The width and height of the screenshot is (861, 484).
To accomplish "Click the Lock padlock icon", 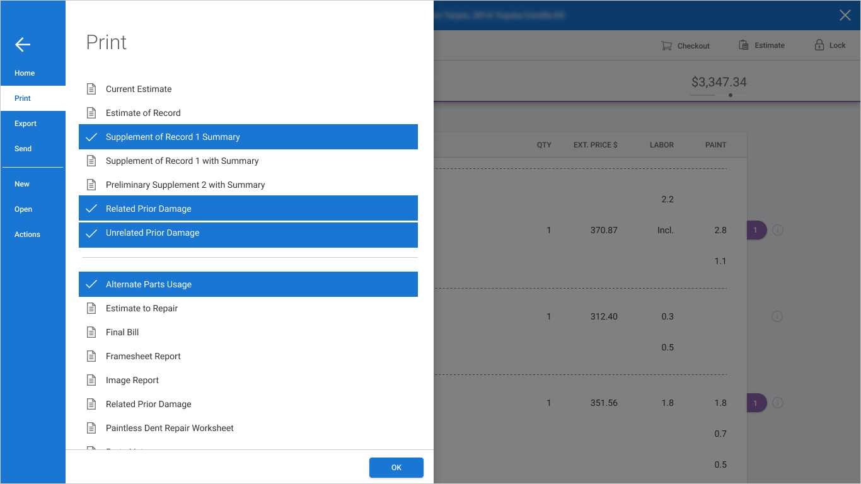I will [819, 45].
